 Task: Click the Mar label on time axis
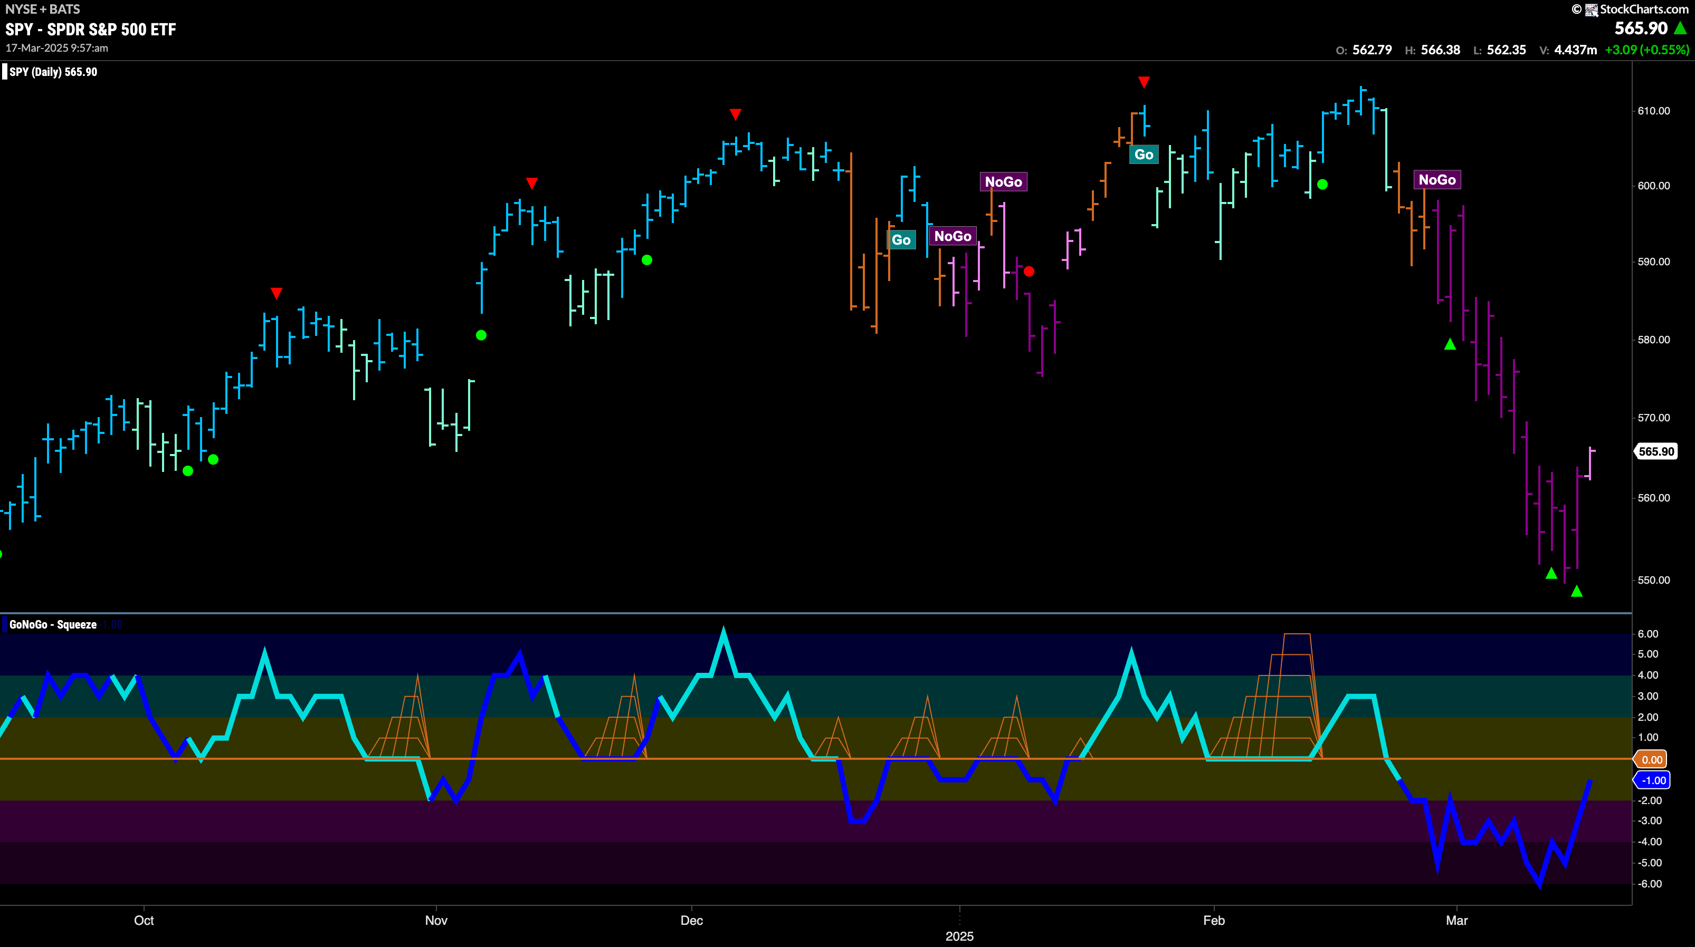[1456, 920]
